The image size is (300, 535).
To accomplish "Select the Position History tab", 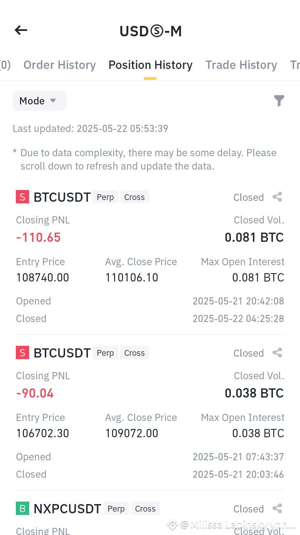I will (x=150, y=65).
